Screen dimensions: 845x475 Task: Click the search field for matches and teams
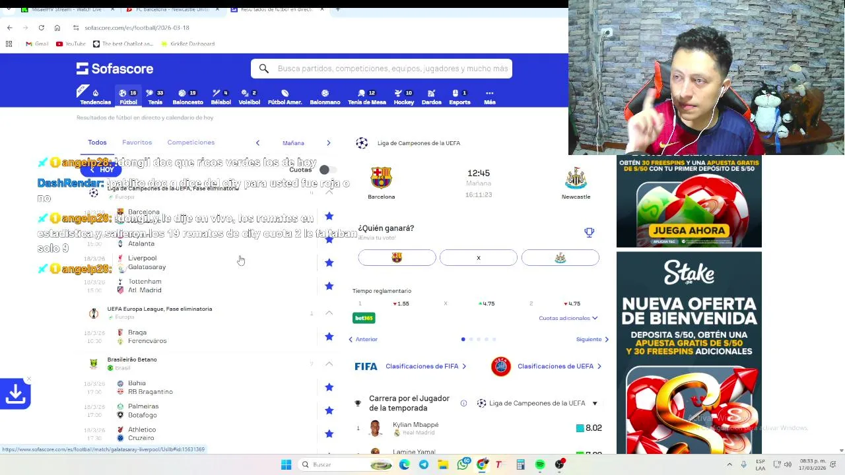tap(382, 69)
